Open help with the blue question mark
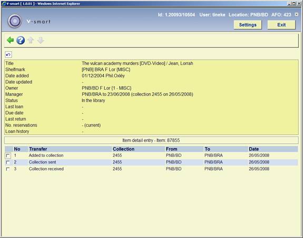Image resolution: width=303 pixels, height=238 pixels. click(21, 41)
